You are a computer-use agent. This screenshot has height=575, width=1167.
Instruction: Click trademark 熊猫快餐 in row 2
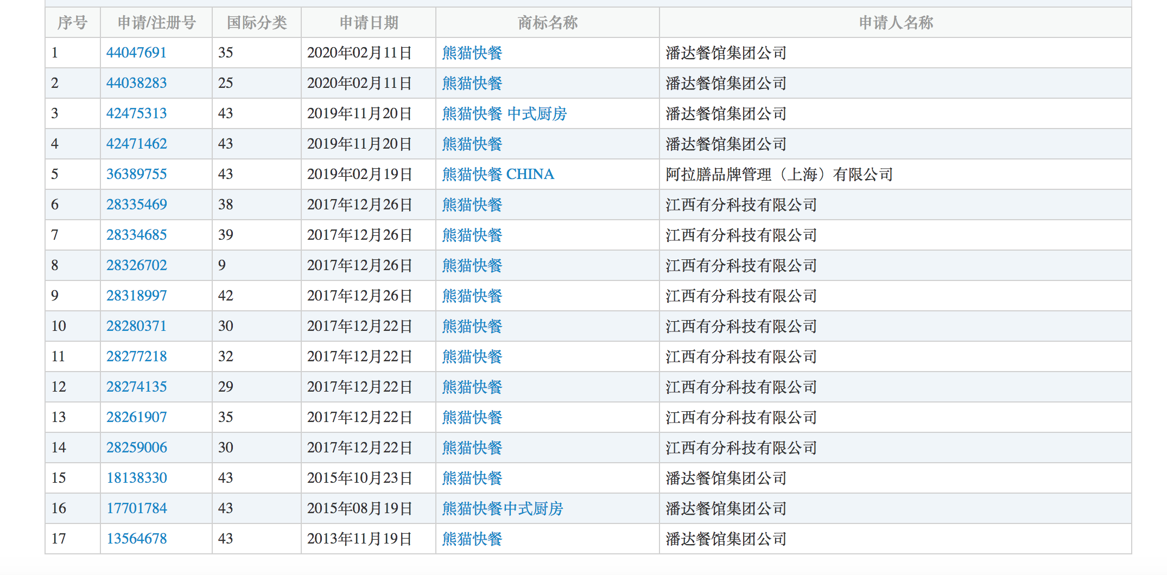point(472,83)
